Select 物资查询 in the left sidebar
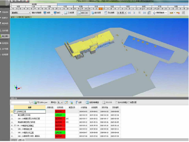 (x=4, y=43)
